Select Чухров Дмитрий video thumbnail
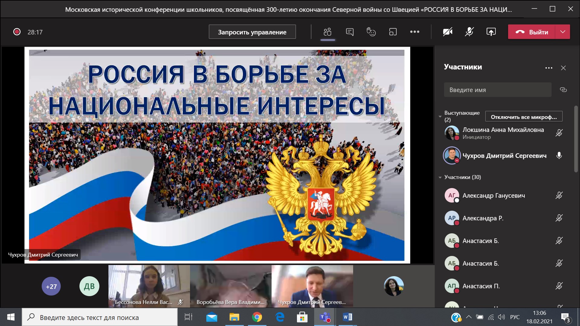The image size is (580, 326). (312, 286)
